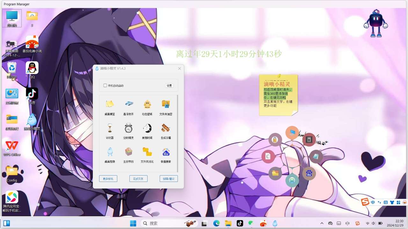Open TikTok 抖音 from taskbar

240,223
